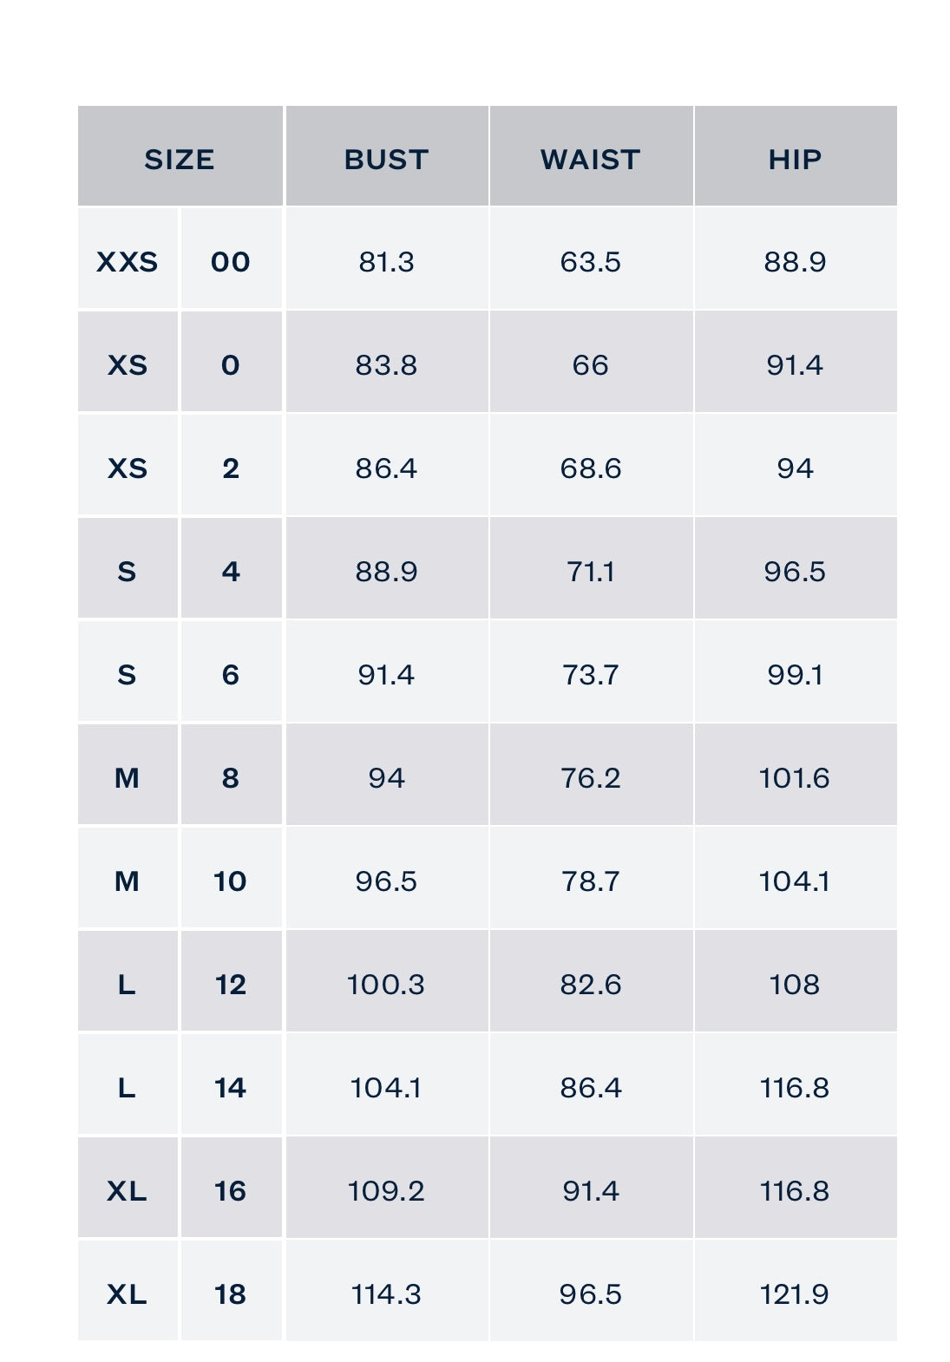950x1362 pixels.
Task: Select bust value 96.5 for size 10
Action: point(386,881)
